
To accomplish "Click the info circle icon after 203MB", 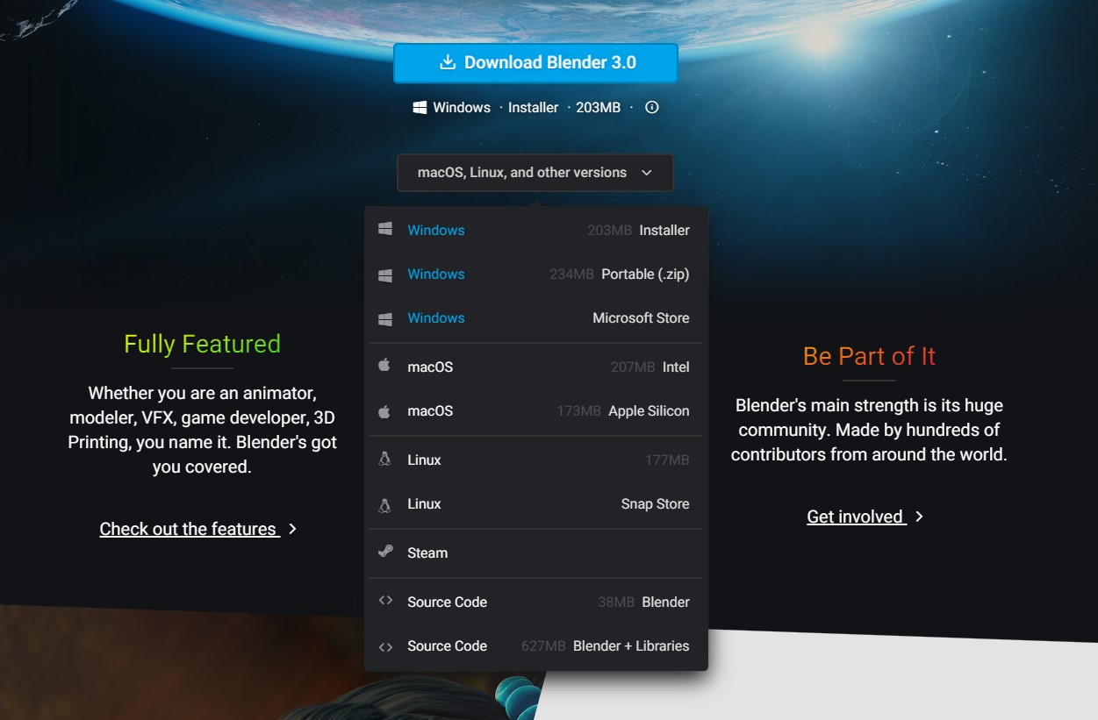I will click(651, 107).
